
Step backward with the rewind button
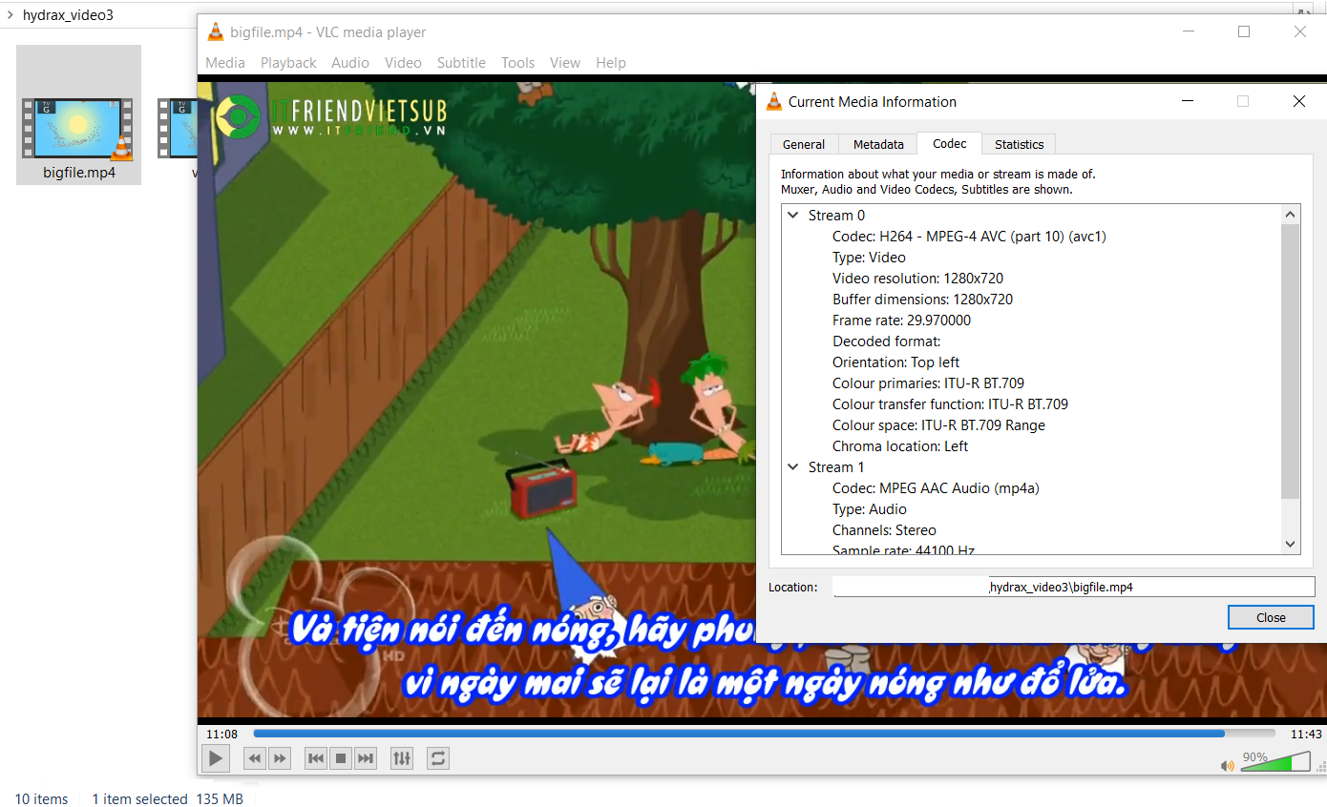255,758
